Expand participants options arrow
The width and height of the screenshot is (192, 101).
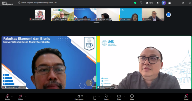tap(86, 96)
